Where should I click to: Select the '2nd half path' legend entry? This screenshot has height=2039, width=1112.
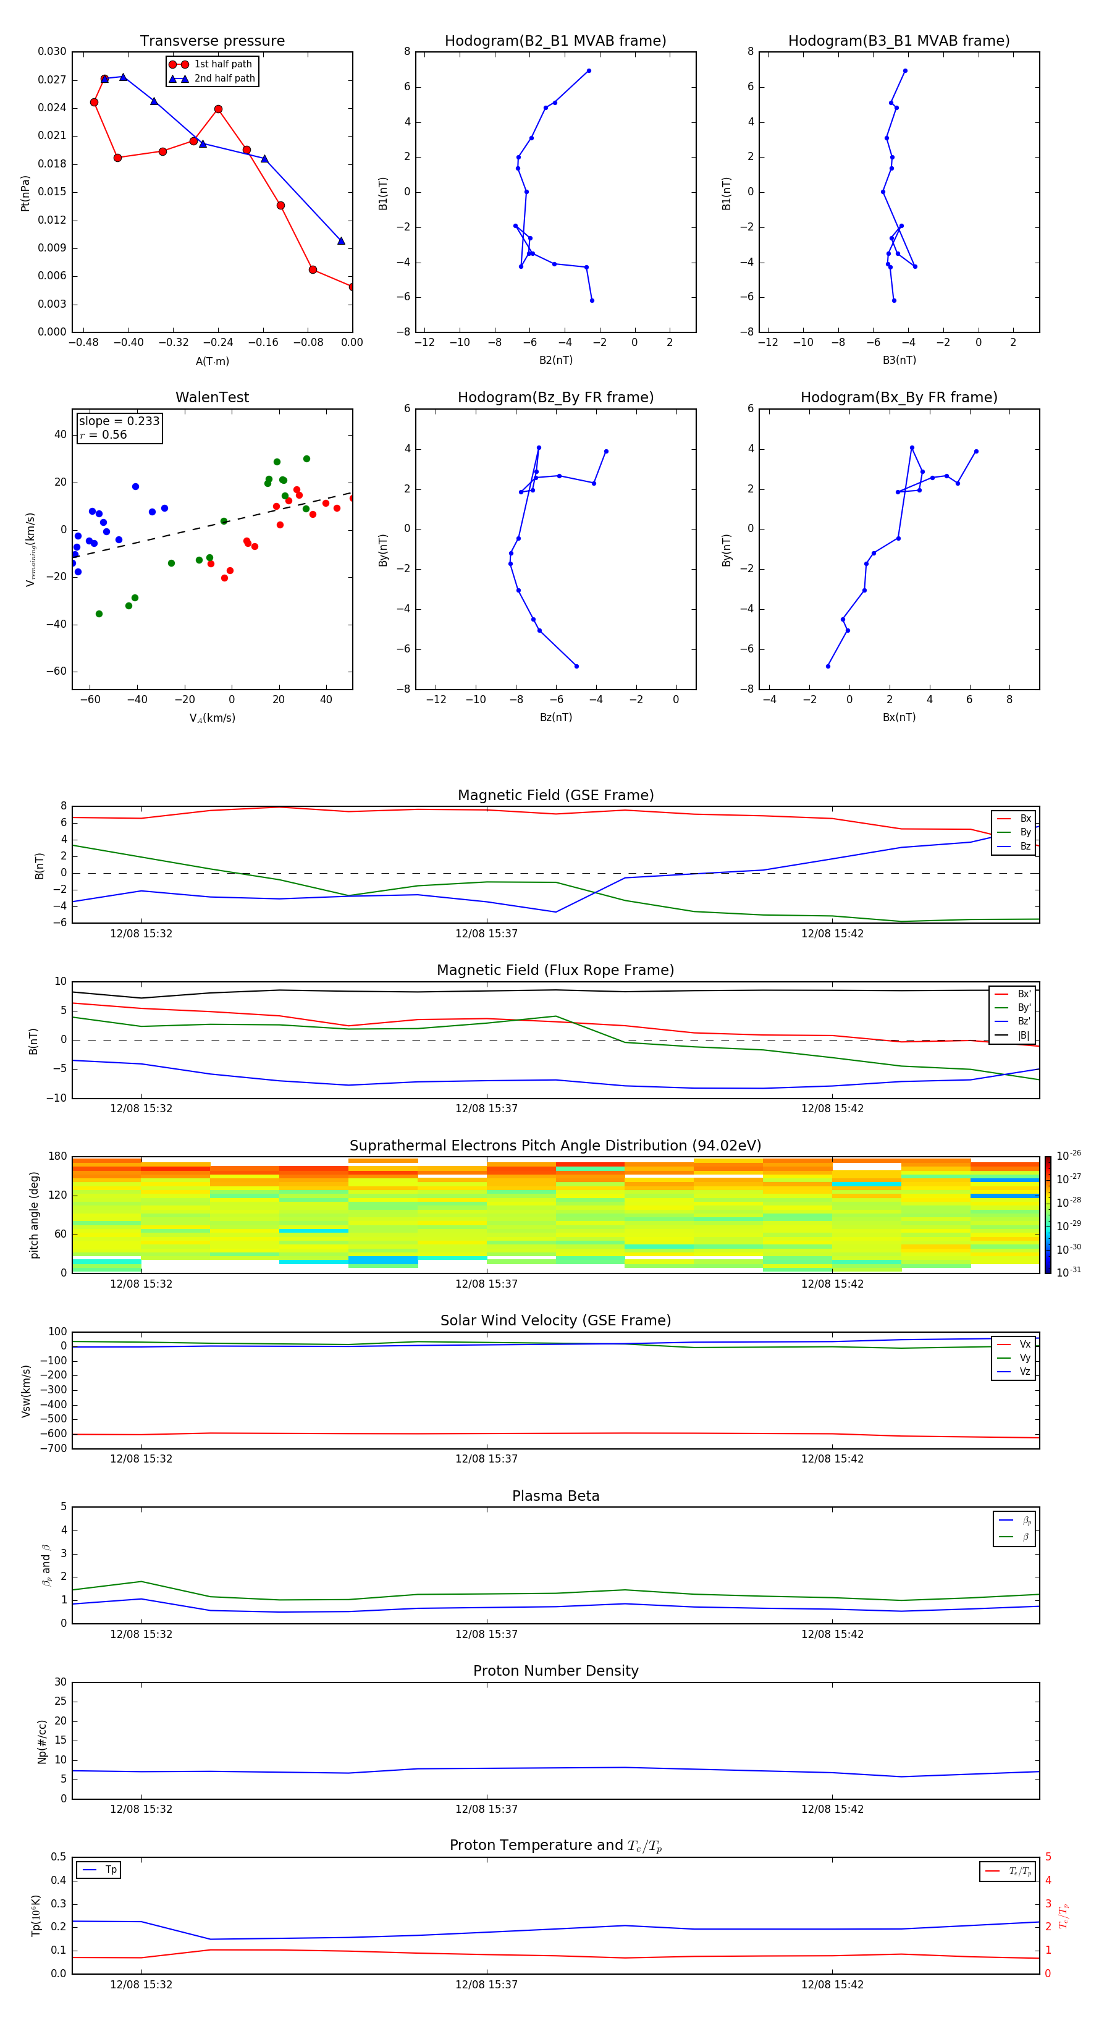[x=212, y=78]
